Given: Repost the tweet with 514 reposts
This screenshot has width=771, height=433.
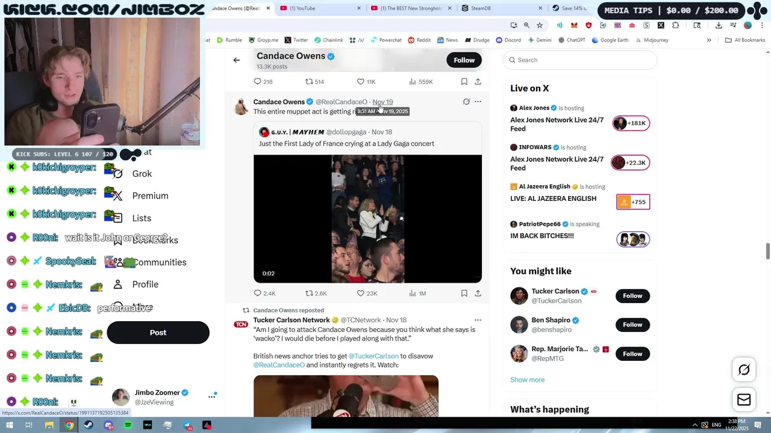Looking at the screenshot, I should point(314,82).
